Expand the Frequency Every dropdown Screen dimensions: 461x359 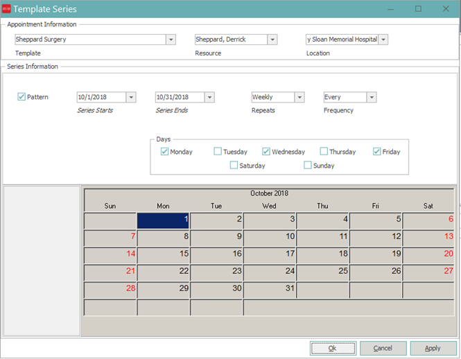pos(372,97)
